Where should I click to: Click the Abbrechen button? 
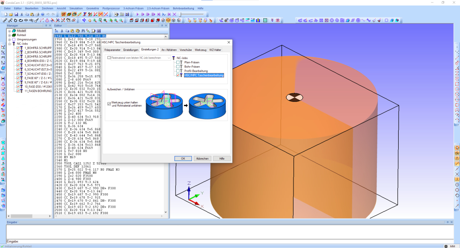[202, 158]
